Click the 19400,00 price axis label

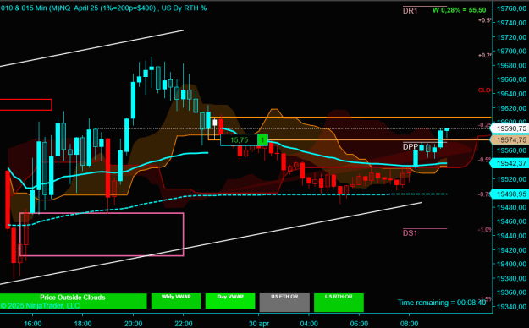point(512,264)
